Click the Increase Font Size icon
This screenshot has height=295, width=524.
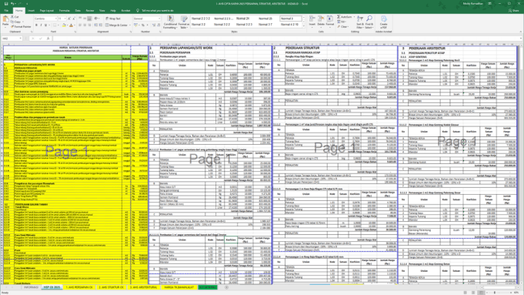point(69,18)
